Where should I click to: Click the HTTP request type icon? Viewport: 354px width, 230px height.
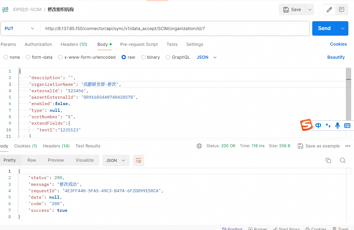(5, 10)
